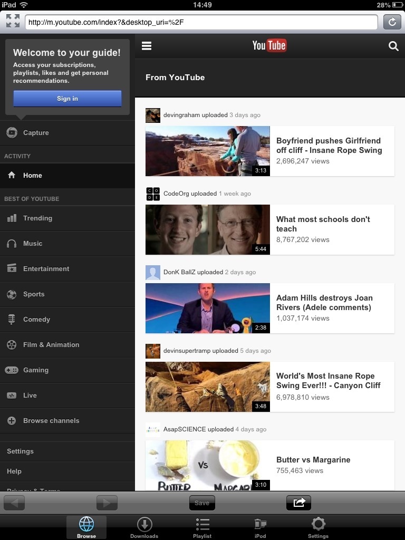
Task: Switch to the Playlist tab
Action: pyautogui.click(x=202, y=527)
